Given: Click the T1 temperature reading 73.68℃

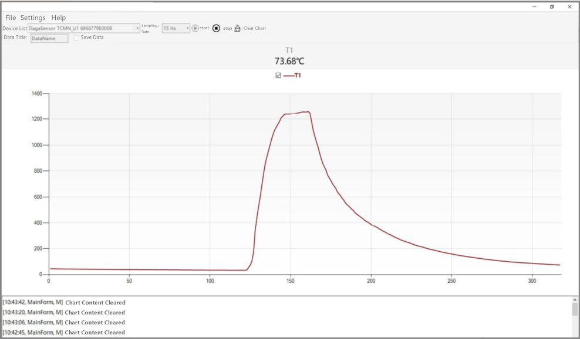Looking at the screenshot, I should (289, 61).
